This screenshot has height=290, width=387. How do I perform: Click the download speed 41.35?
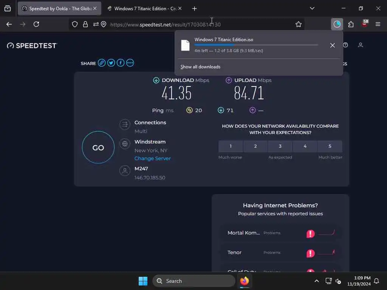176,93
